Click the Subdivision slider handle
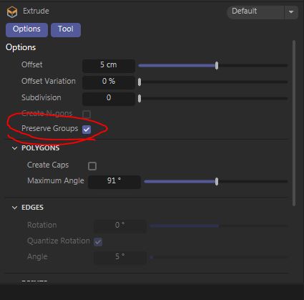This screenshot has height=300, width=304. pyautogui.click(x=139, y=98)
